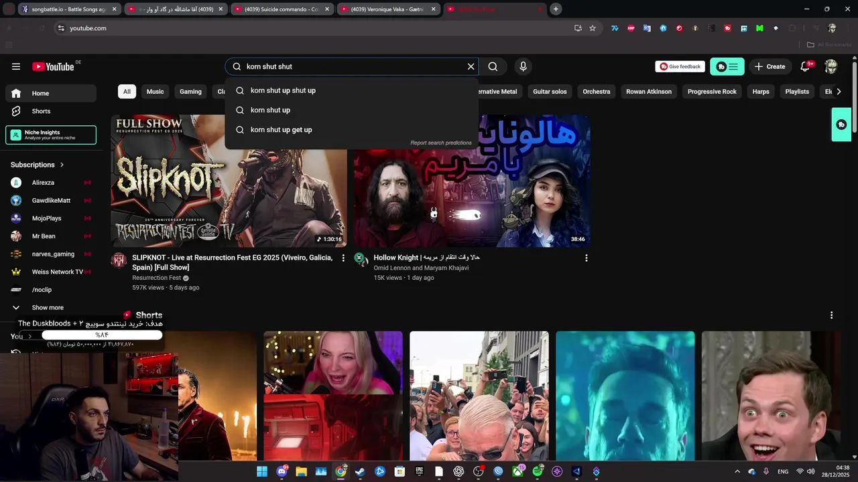Click the Create button
This screenshot has width=858, height=482.
point(770,66)
